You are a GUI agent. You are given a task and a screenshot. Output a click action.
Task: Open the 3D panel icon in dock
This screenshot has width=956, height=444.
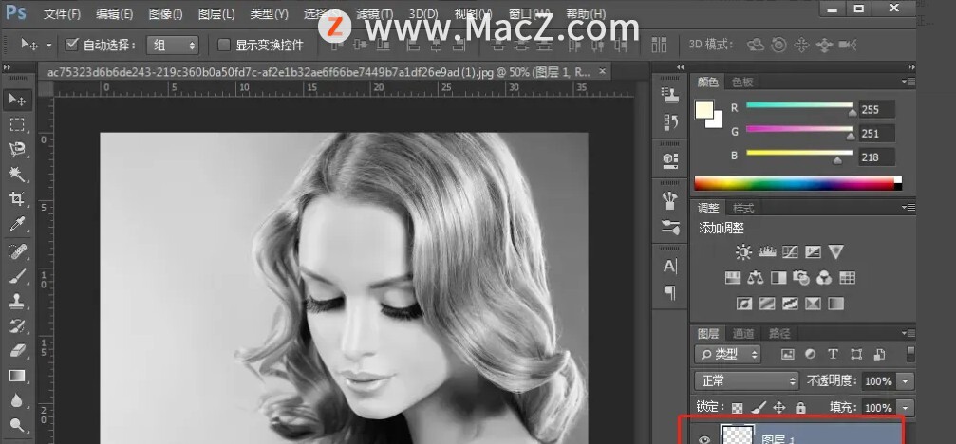point(670,160)
